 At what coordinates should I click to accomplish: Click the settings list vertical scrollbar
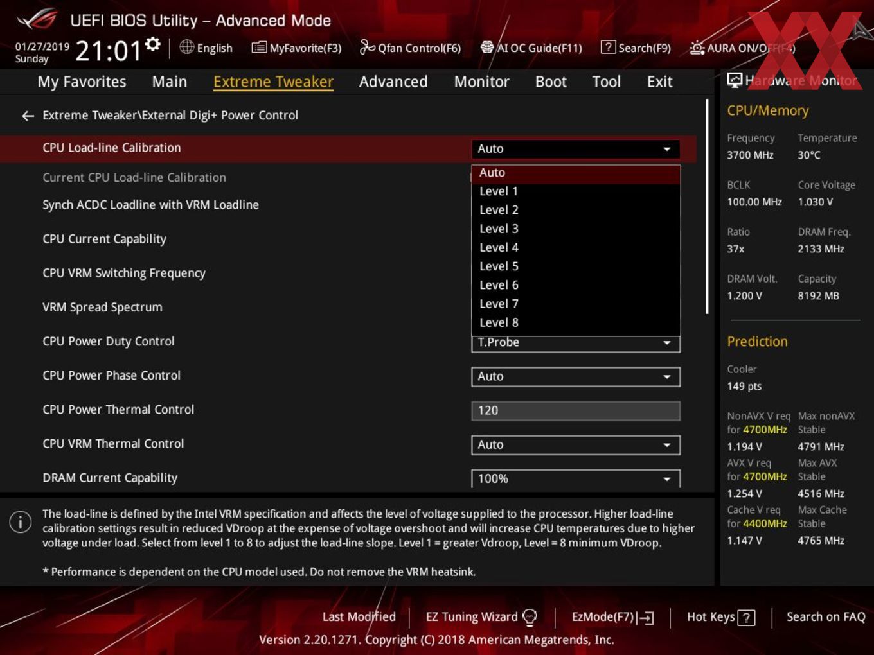[x=708, y=207]
